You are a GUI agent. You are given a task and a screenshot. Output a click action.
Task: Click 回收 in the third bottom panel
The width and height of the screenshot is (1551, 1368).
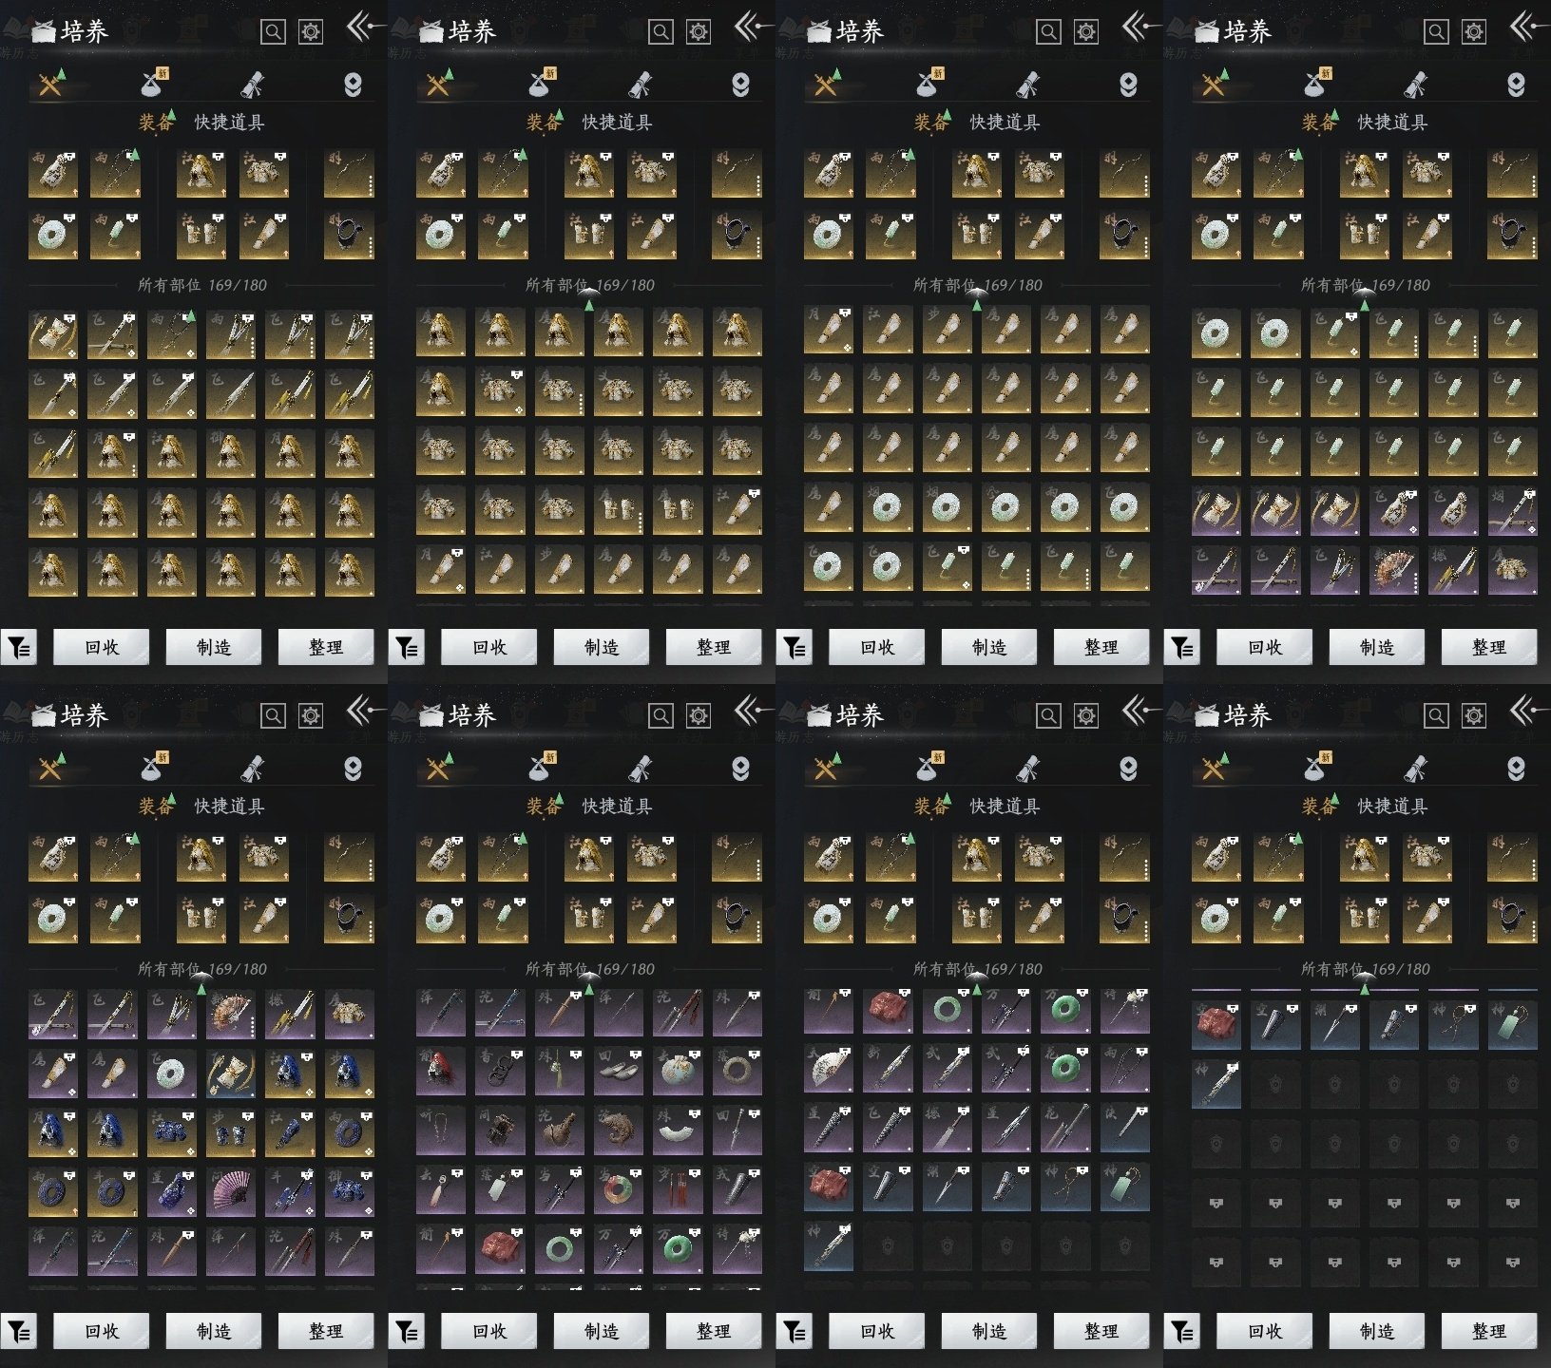pos(877,1331)
